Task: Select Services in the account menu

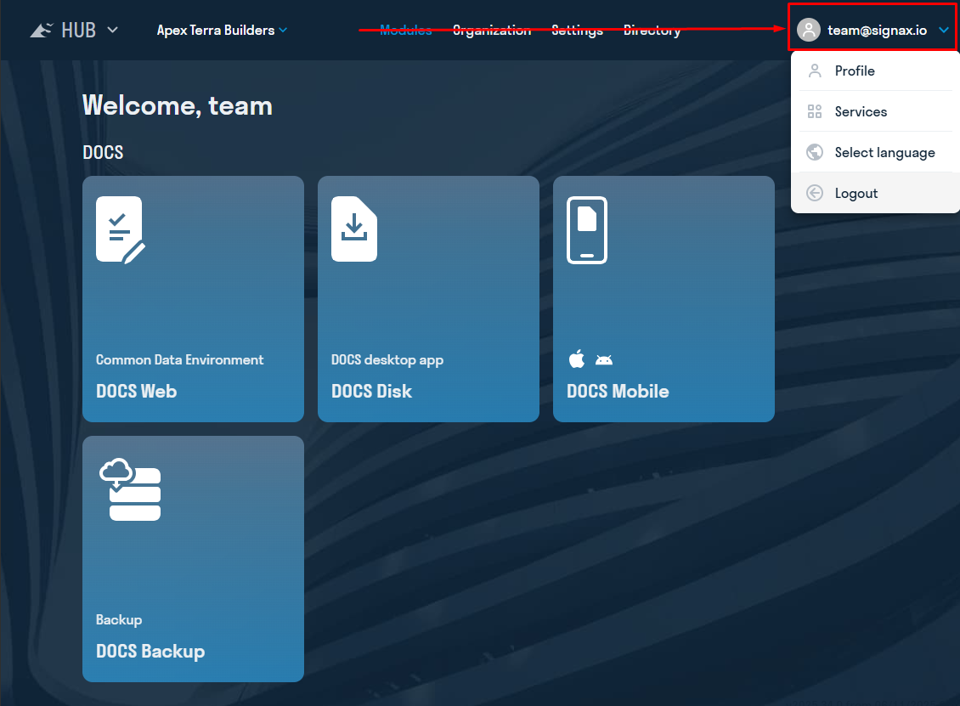Action: (x=875, y=111)
